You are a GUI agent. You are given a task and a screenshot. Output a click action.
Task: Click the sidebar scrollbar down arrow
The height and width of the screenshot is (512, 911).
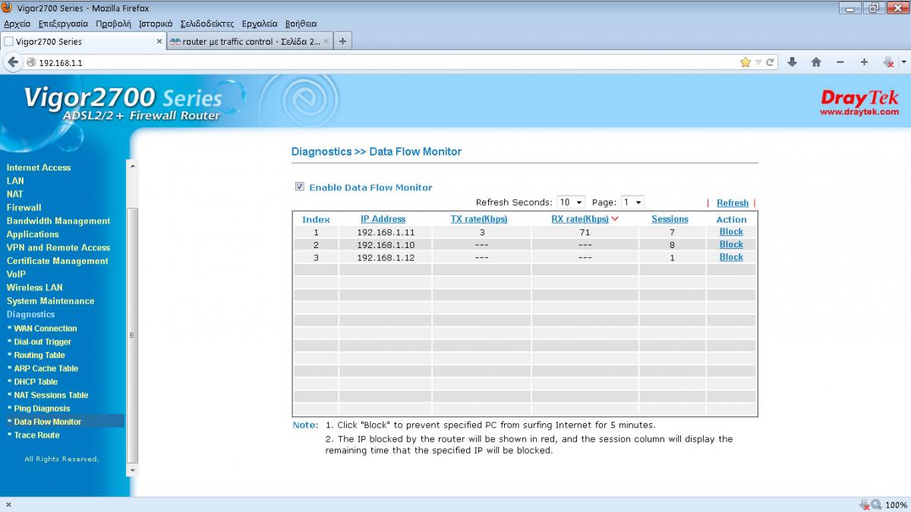[x=132, y=470]
